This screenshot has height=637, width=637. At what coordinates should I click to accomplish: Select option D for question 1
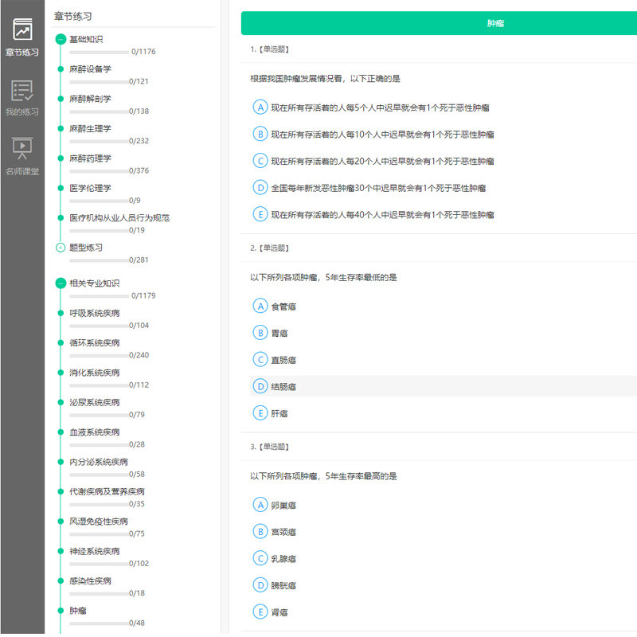tap(260, 188)
